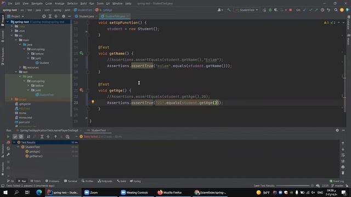Click Rerun Failed Tests icon
The width and height of the screenshot is (351, 197).
9,142
